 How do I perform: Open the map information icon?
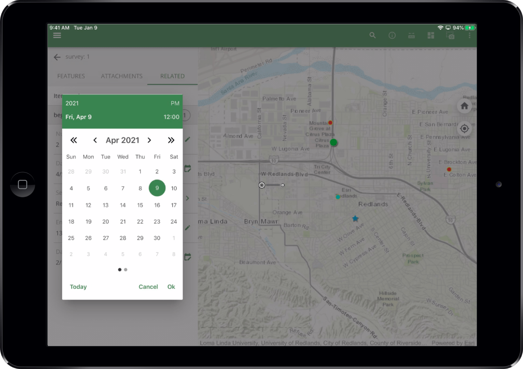pyautogui.click(x=392, y=35)
